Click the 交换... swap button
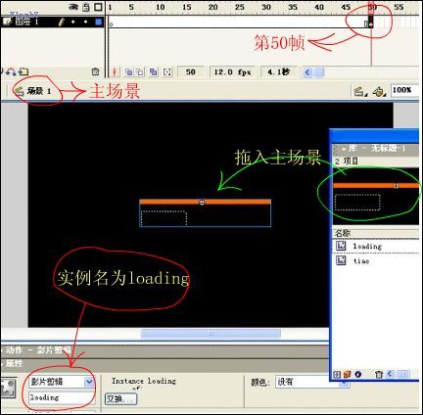423x415 pixels. (x=120, y=398)
